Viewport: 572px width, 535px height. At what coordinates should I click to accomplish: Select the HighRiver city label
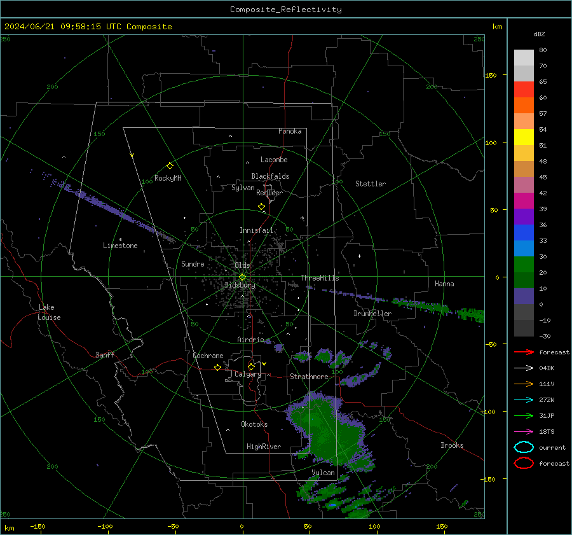[264, 447]
